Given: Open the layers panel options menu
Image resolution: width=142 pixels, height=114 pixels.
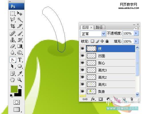Looking at the screenshot, I should click(x=137, y=28).
